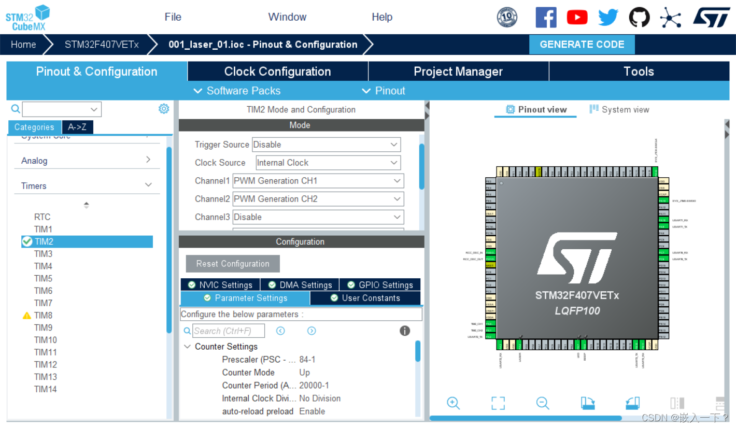Click the GENERATE CODE button

pyautogui.click(x=582, y=45)
